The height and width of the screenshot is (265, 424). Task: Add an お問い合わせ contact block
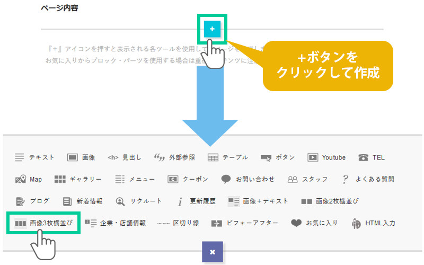click(x=248, y=179)
